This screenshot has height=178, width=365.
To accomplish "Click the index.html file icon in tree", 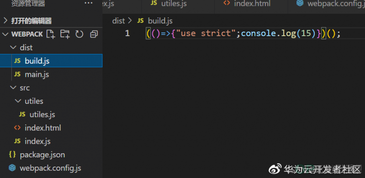I will [17, 128].
